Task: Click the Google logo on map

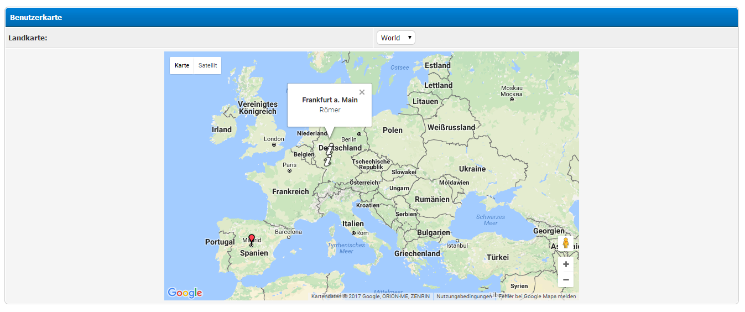Action: tap(185, 293)
